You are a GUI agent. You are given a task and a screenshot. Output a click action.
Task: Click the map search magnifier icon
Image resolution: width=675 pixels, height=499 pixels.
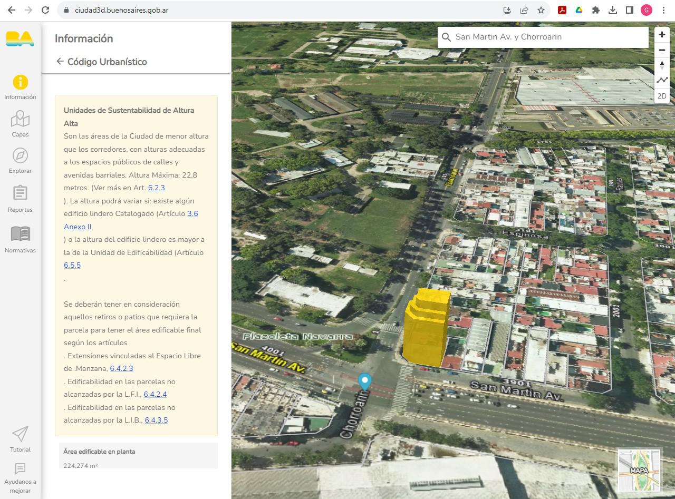point(446,37)
